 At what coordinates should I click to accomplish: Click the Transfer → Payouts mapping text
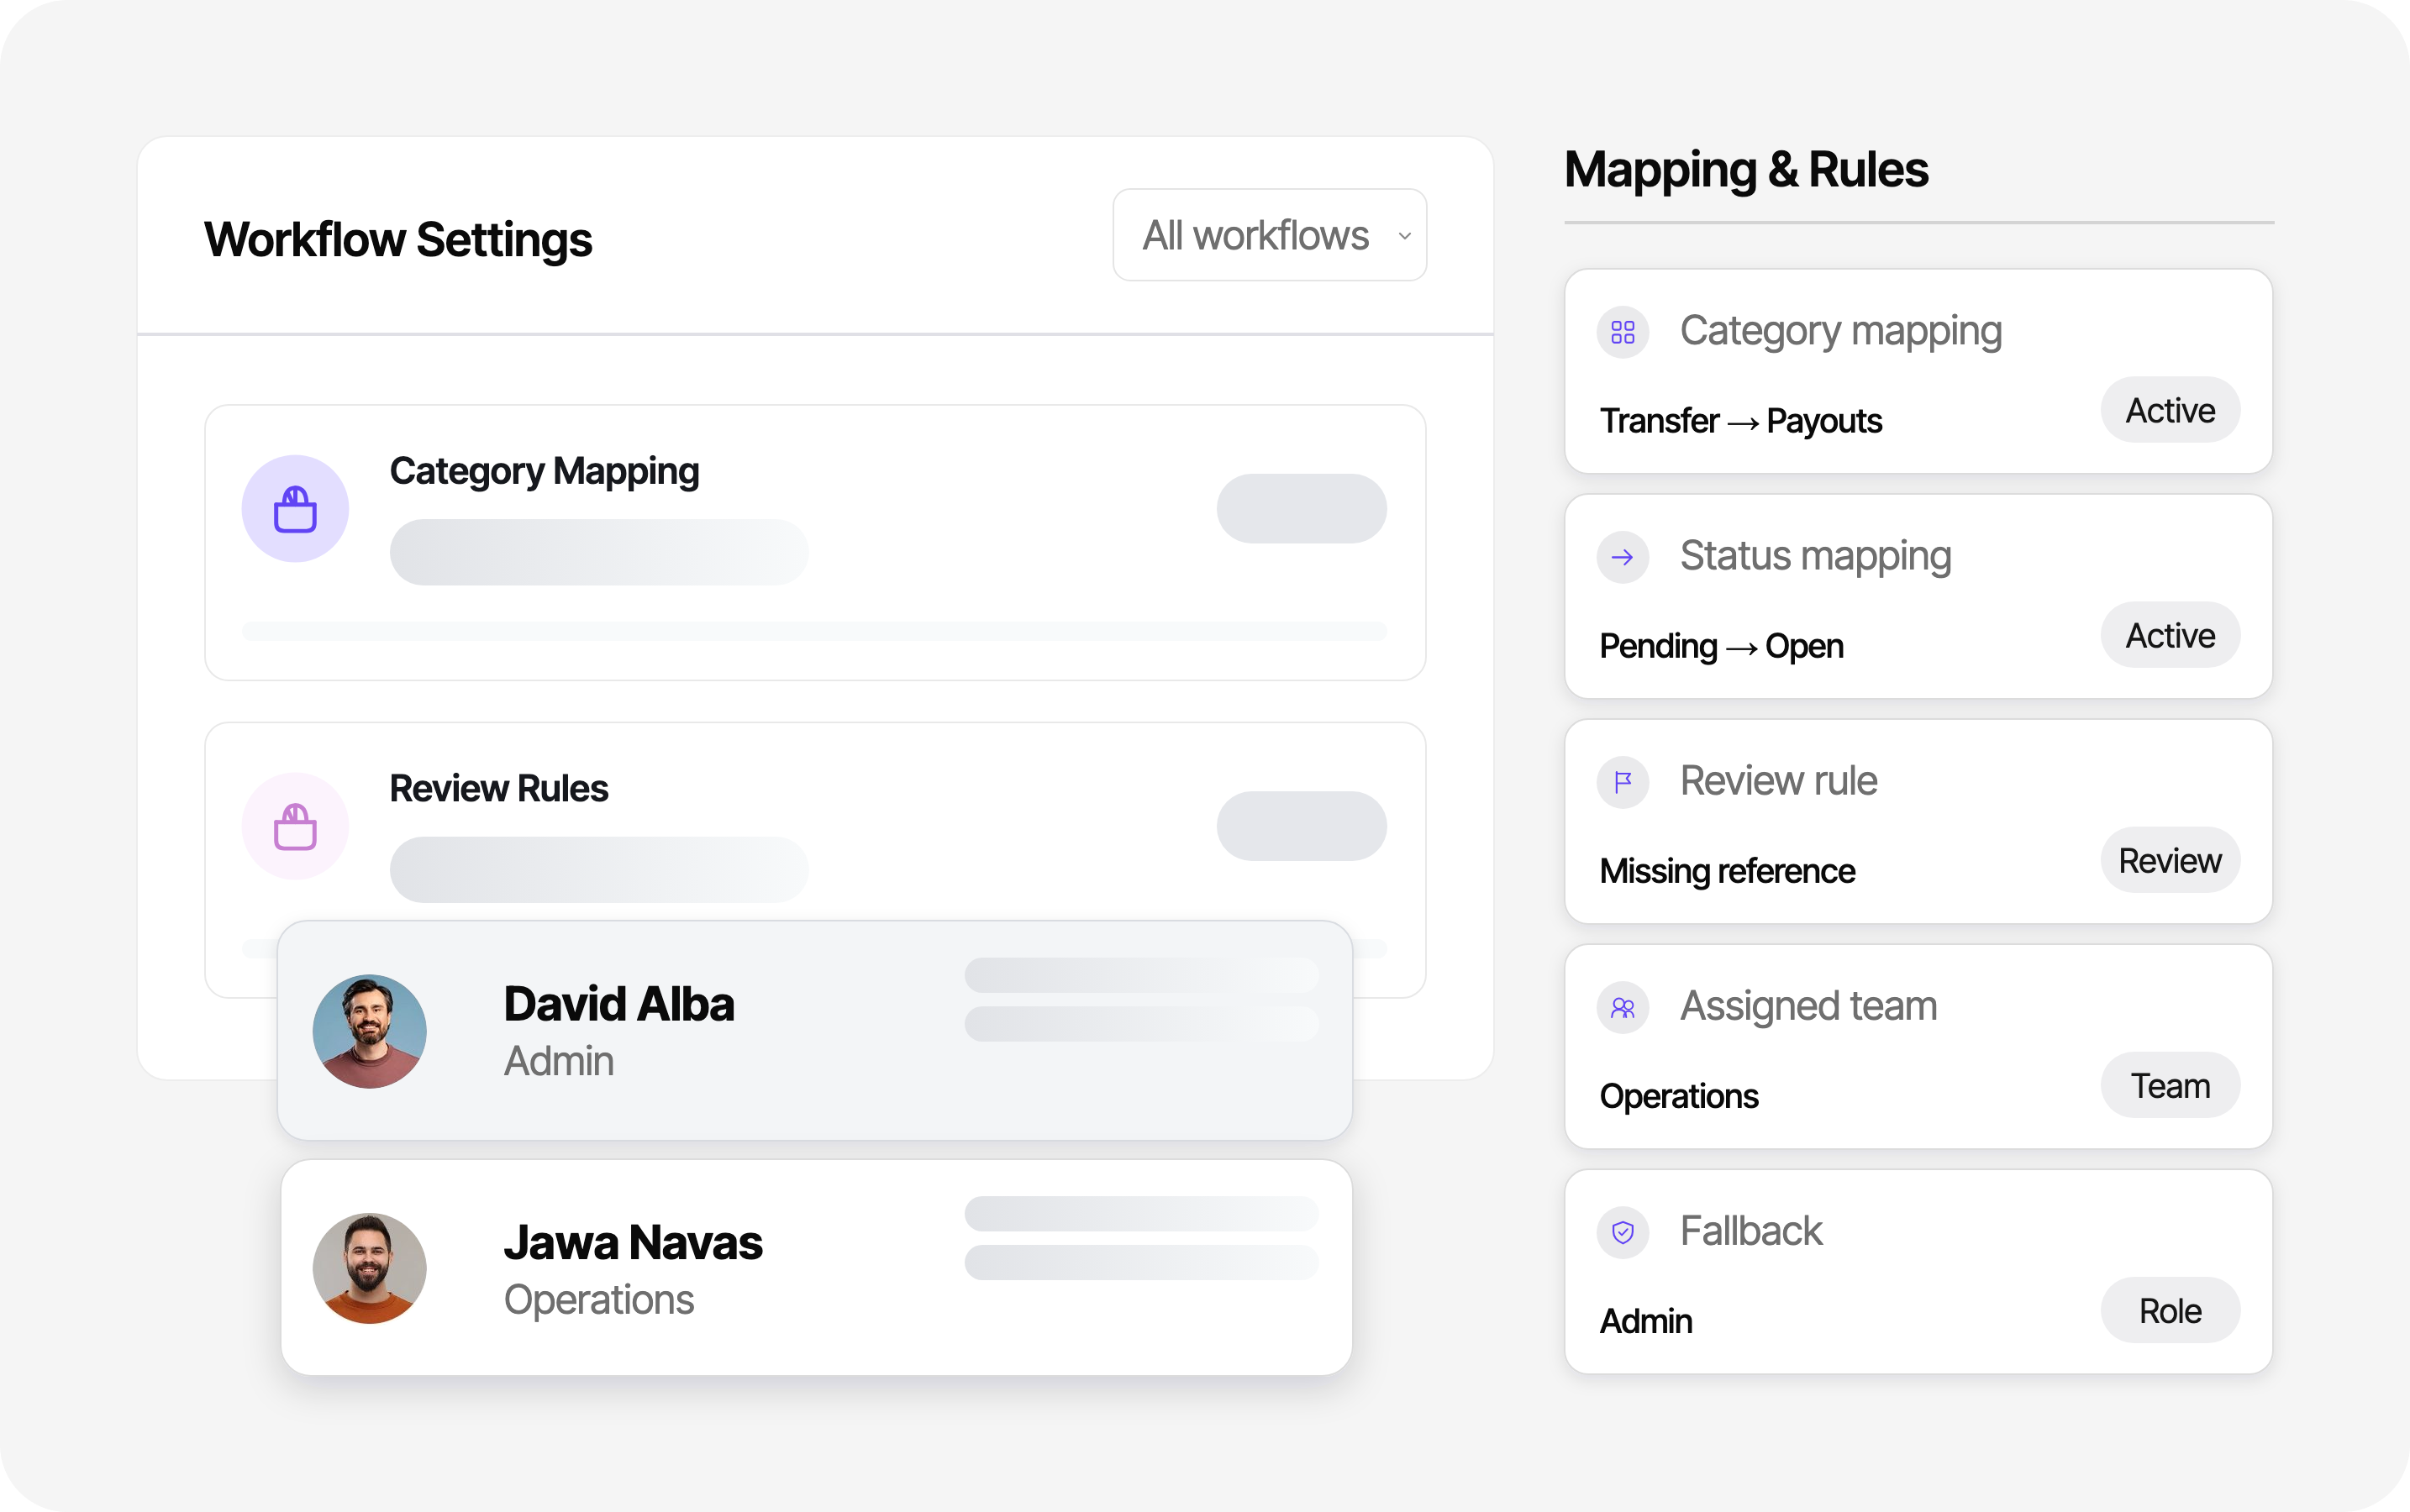1741,421
